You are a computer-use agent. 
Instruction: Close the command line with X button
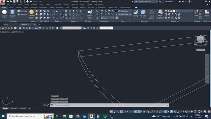click(x=45, y=105)
